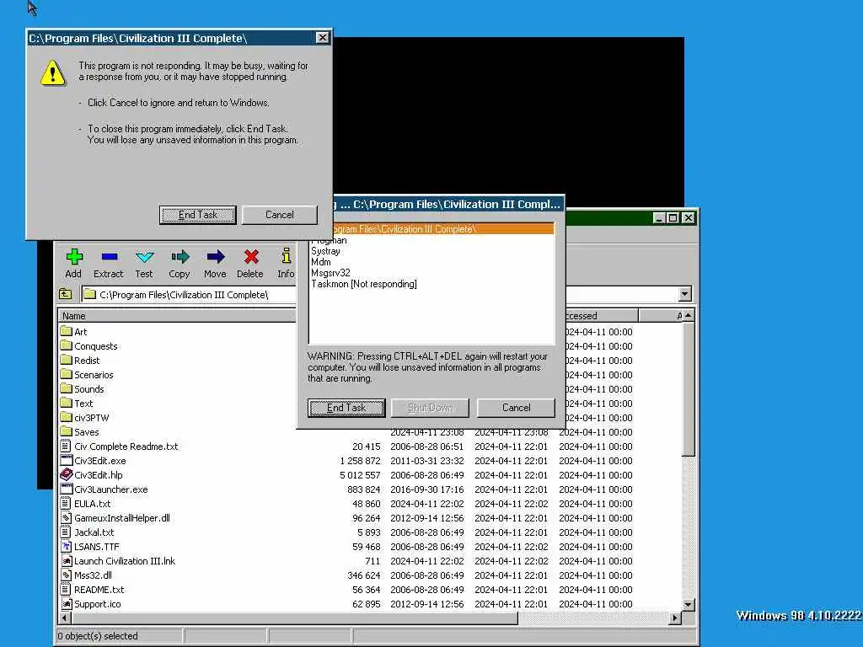
Task: Click the Launch Civilization III.lnk shortcut icon
Action: [x=66, y=560]
